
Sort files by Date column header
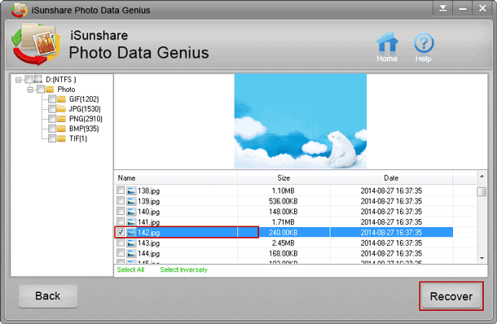391,178
